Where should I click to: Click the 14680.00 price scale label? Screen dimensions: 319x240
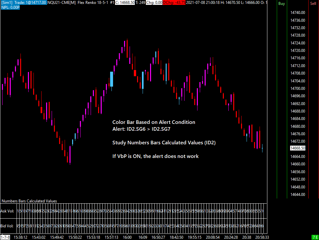click(298, 126)
